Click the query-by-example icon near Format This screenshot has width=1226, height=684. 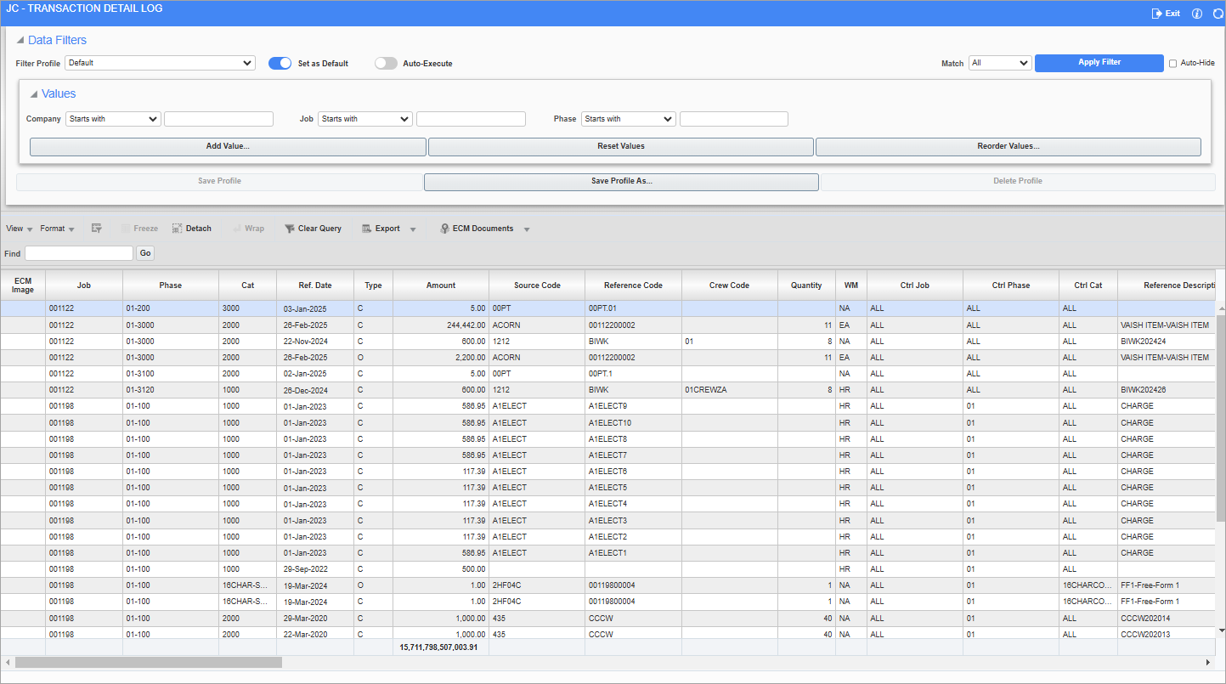pyautogui.click(x=97, y=228)
